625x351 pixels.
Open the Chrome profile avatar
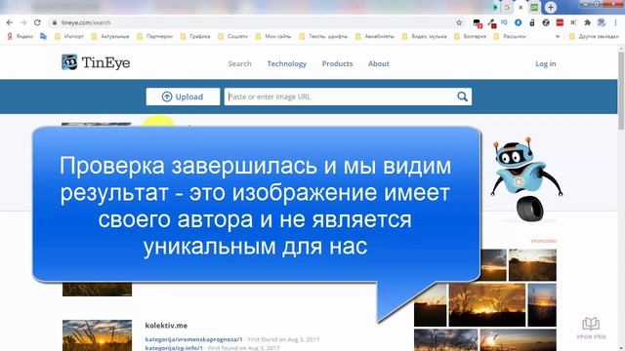click(x=602, y=22)
